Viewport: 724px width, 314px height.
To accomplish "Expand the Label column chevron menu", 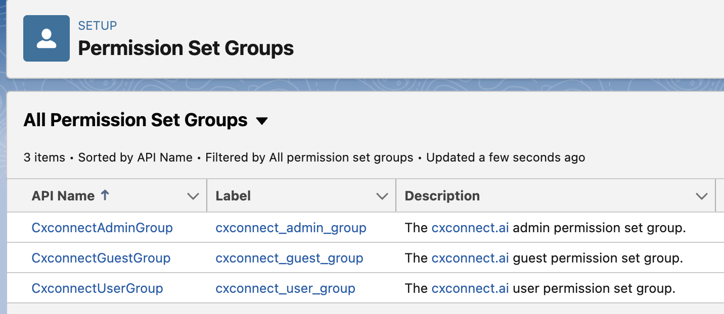I will tap(382, 196).
